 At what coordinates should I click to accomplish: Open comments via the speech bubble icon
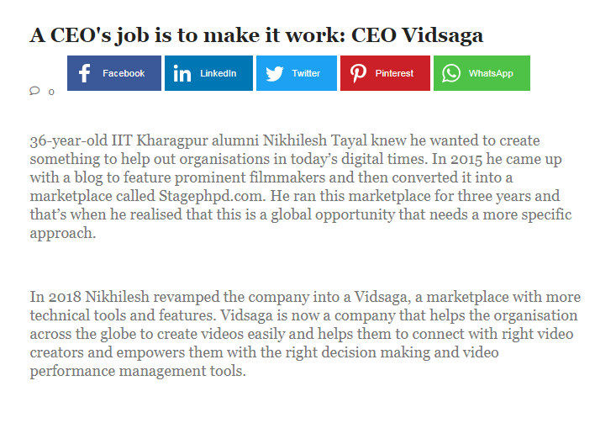click(x=34, y=90)
